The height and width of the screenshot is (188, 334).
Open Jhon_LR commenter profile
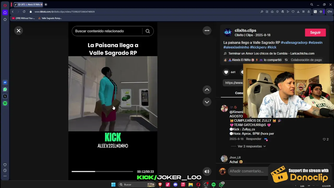(x=235, y=157)
